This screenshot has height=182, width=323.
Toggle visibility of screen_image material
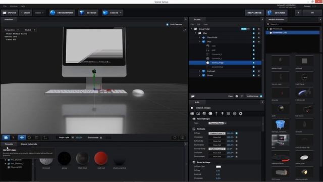point(253,63)
